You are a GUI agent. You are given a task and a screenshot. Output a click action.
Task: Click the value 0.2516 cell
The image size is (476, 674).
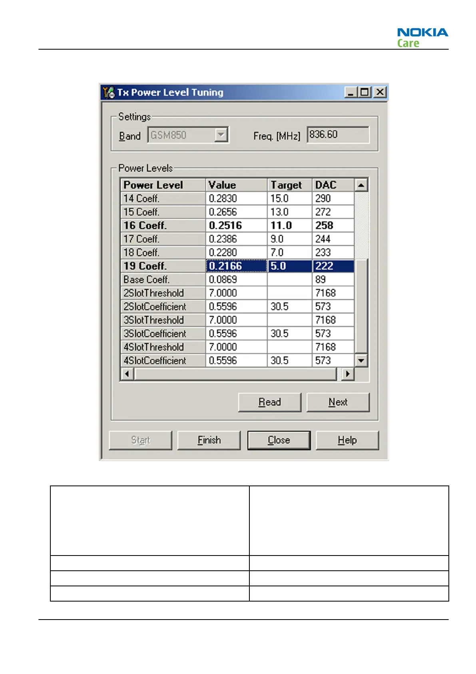point(236,226)
